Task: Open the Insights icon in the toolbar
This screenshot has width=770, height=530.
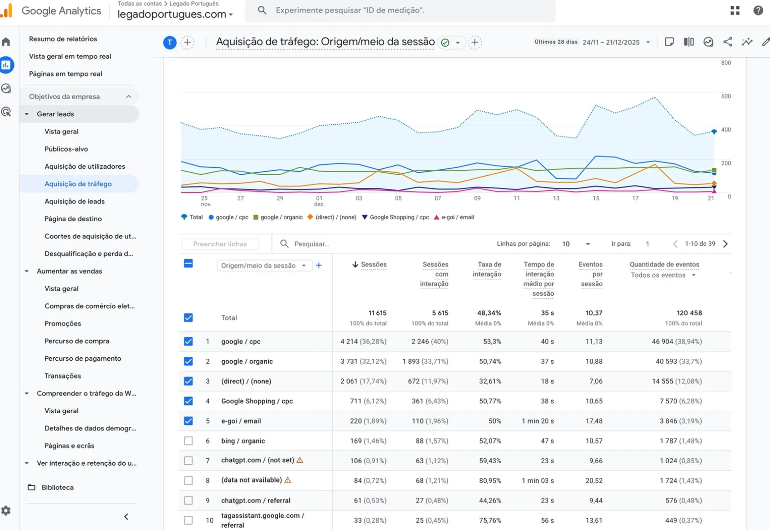Action: 708,42
